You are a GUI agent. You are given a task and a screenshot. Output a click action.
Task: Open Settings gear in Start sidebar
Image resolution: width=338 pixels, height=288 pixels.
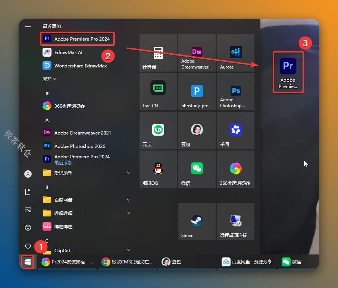[28, 228]
